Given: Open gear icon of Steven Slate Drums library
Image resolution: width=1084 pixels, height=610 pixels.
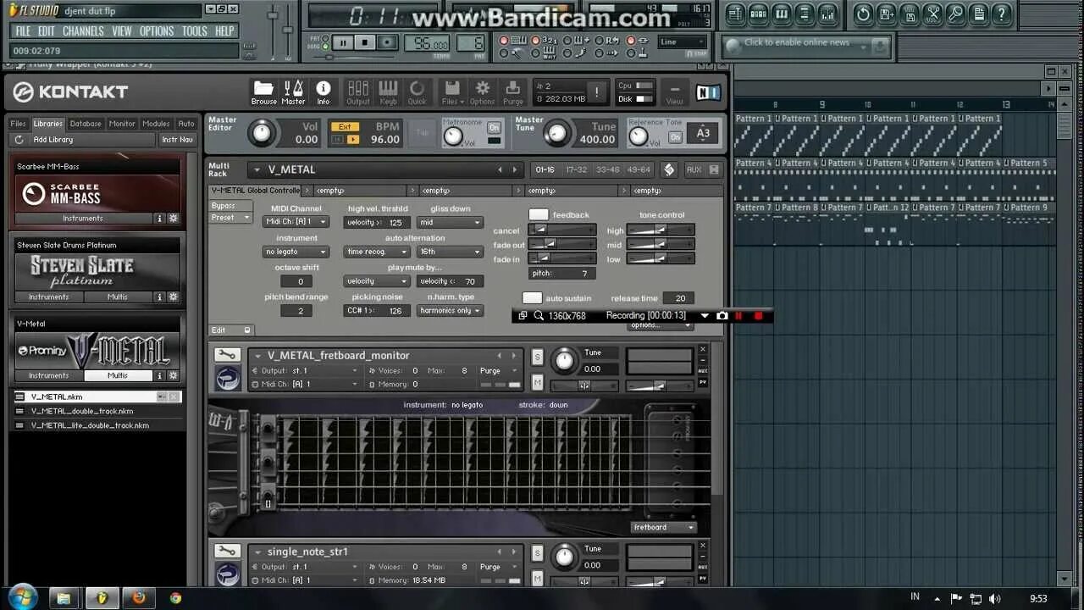Looking at the screenshot, I should tap(174, 297).
